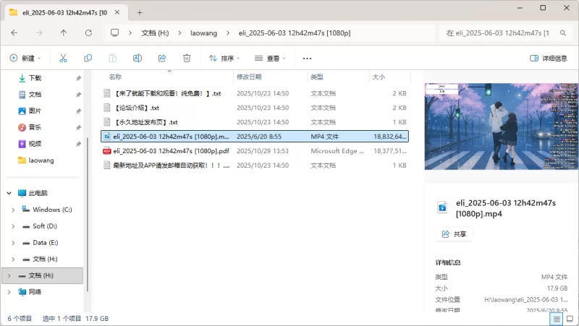Collapse the 此电脑 tree node
The height and width of the screenshot is (326, 579).
click(x=8, y=193)
